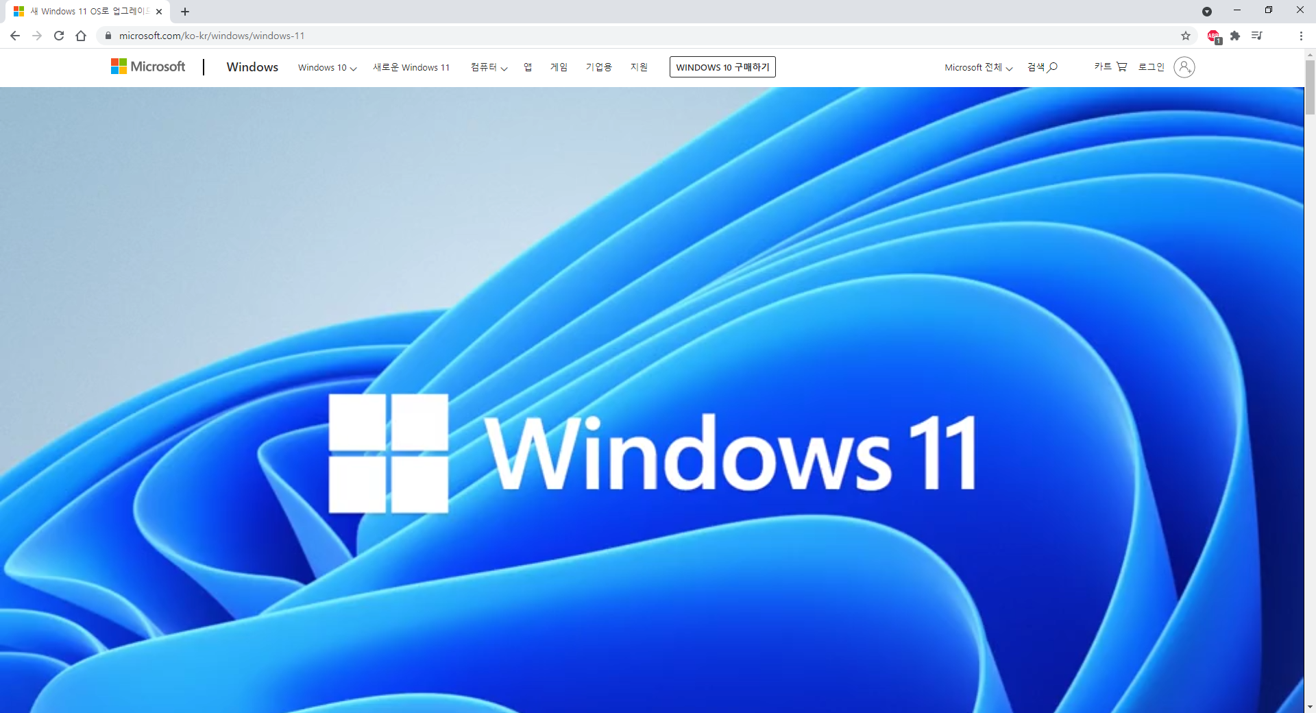Screen dimensions: 1316x713
Task: Close the Windows 11 tab
Action: (x=159, y=12)
